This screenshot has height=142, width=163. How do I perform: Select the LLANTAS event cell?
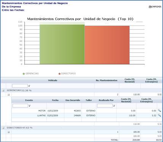42,115
